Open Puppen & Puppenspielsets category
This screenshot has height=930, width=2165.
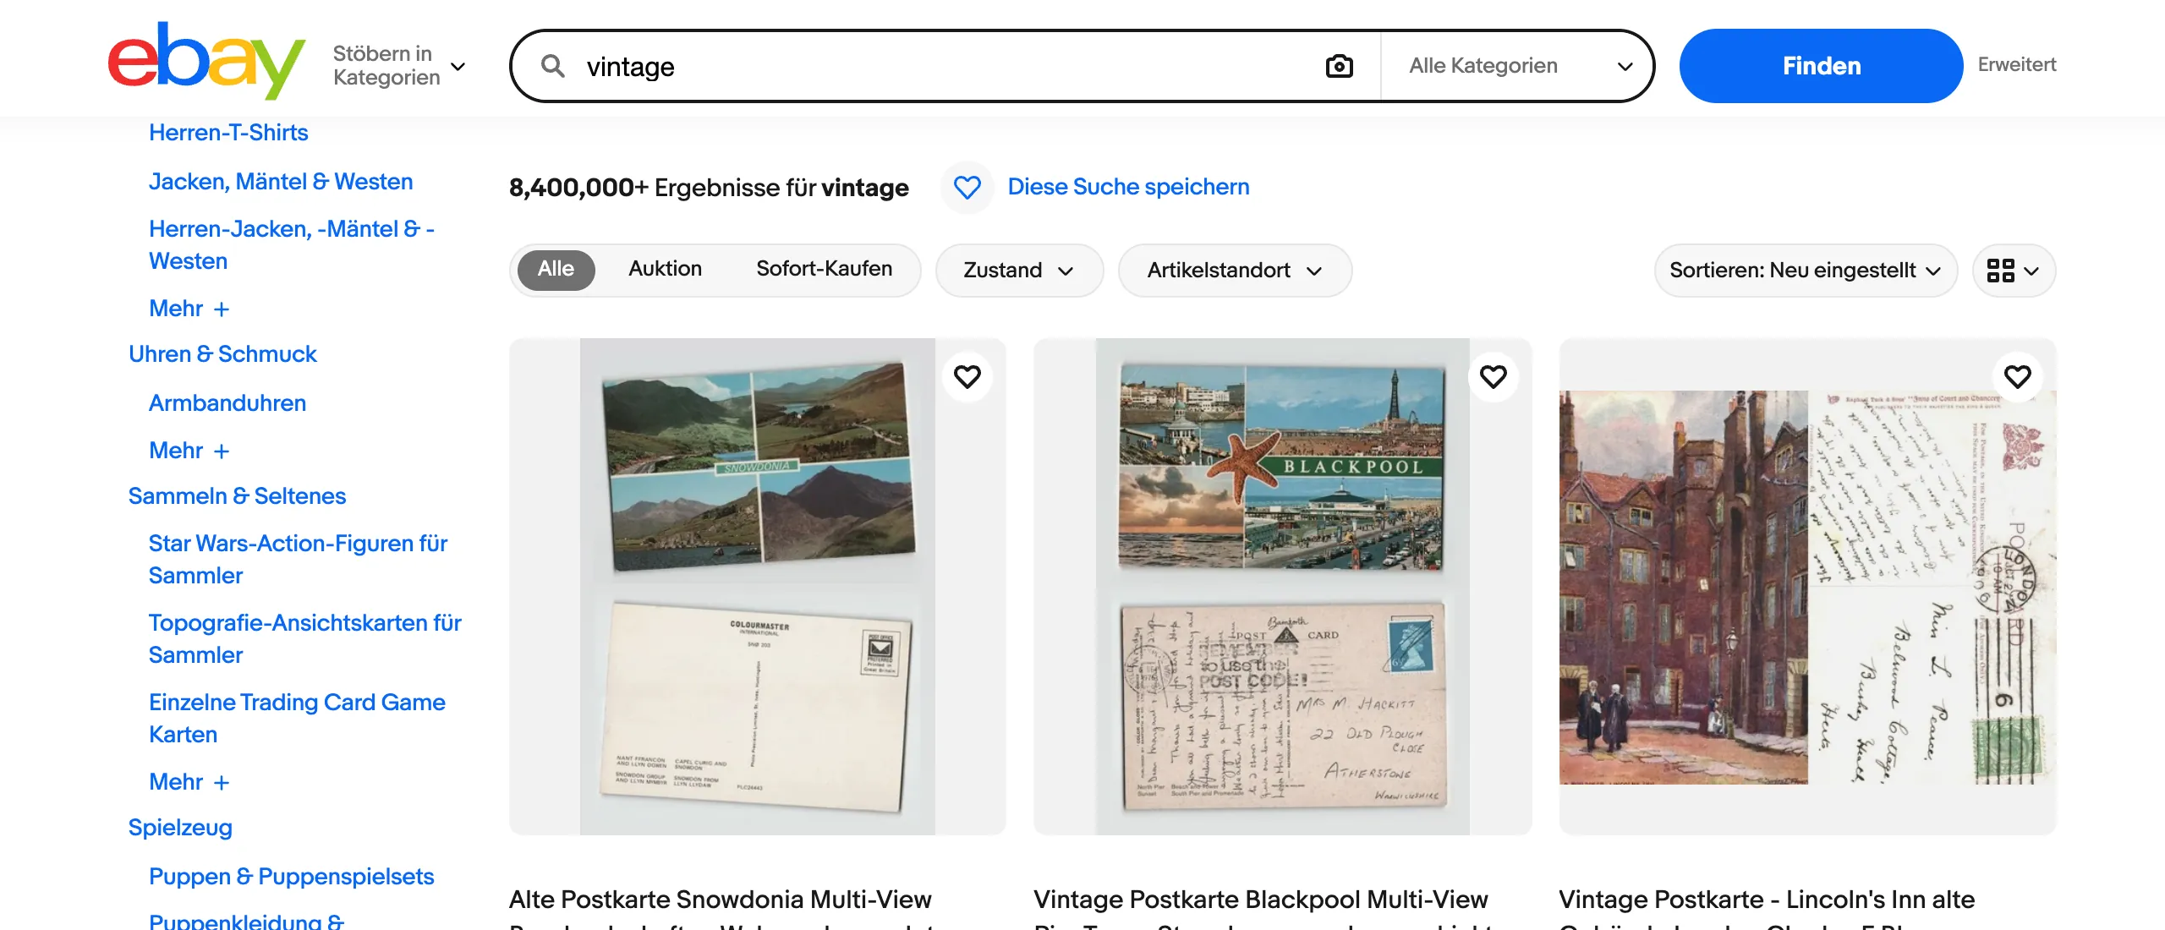click(291, 877)
